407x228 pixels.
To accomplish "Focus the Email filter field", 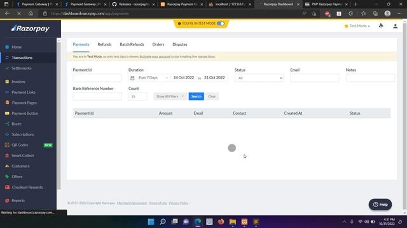I will point(315,78).
